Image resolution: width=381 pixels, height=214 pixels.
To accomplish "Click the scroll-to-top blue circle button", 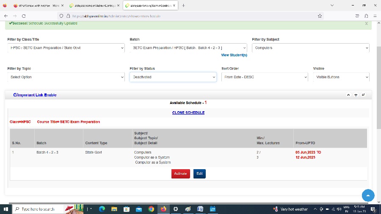I will 368,195.
